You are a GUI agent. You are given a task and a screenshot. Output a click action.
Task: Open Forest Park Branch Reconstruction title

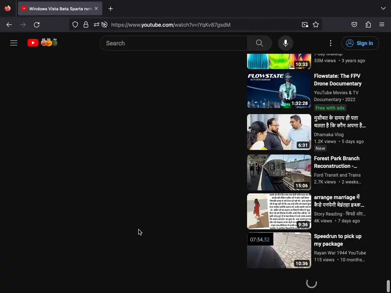[x=337, y=162]
